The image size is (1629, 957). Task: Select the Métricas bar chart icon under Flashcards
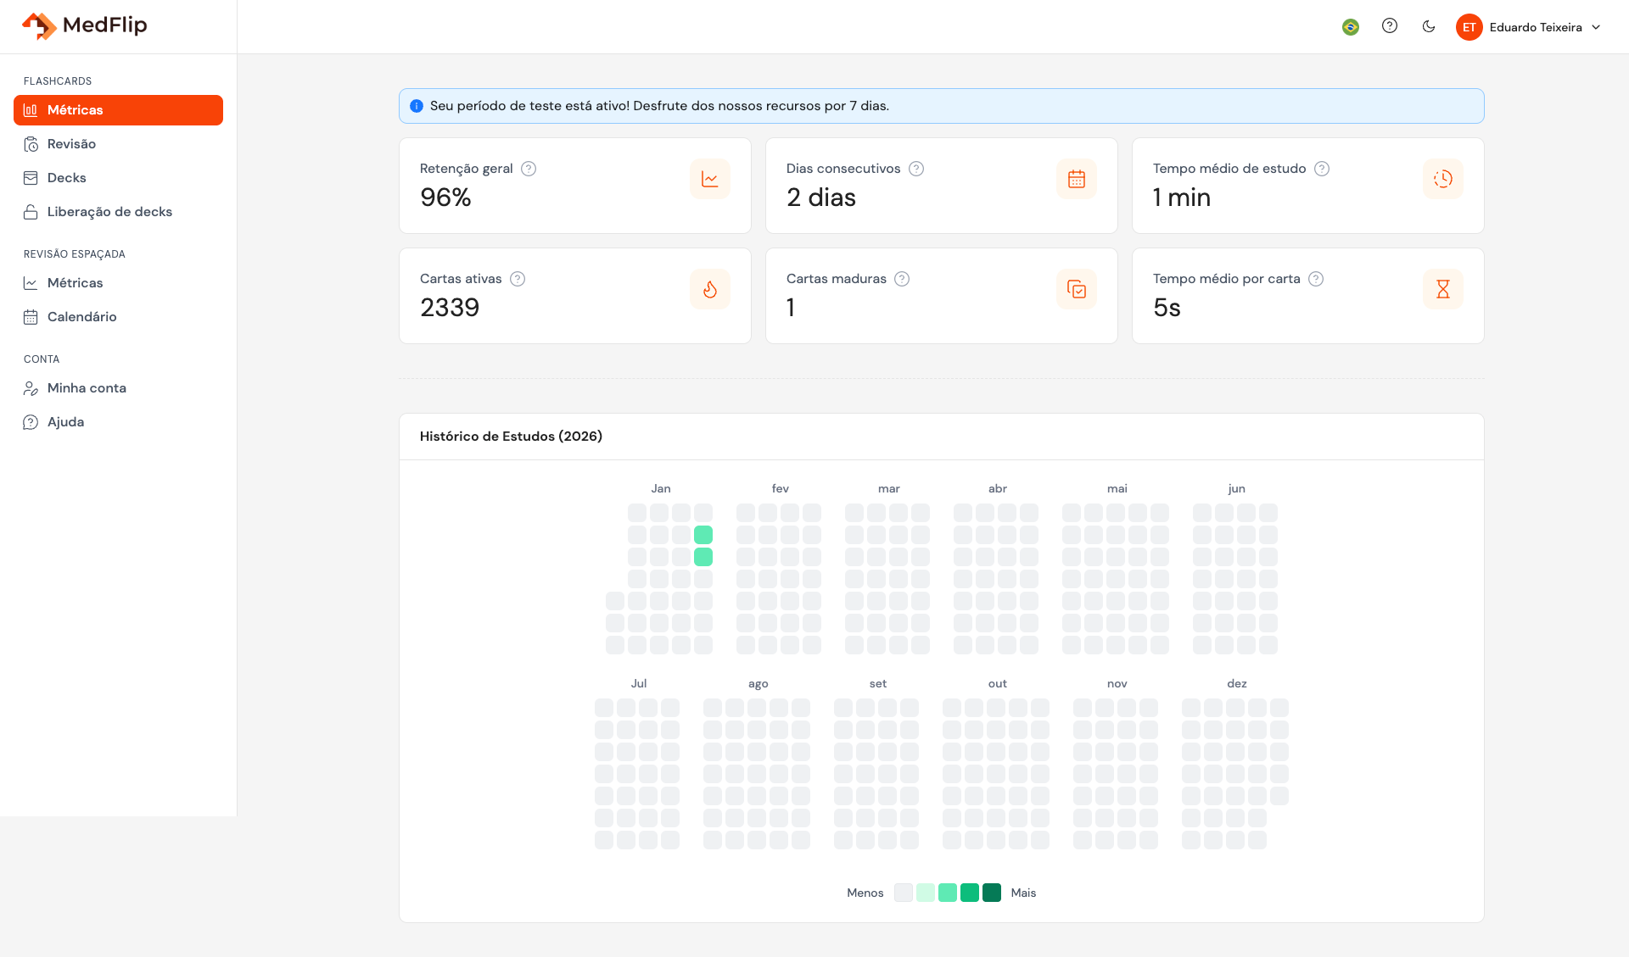click(31, 109)
